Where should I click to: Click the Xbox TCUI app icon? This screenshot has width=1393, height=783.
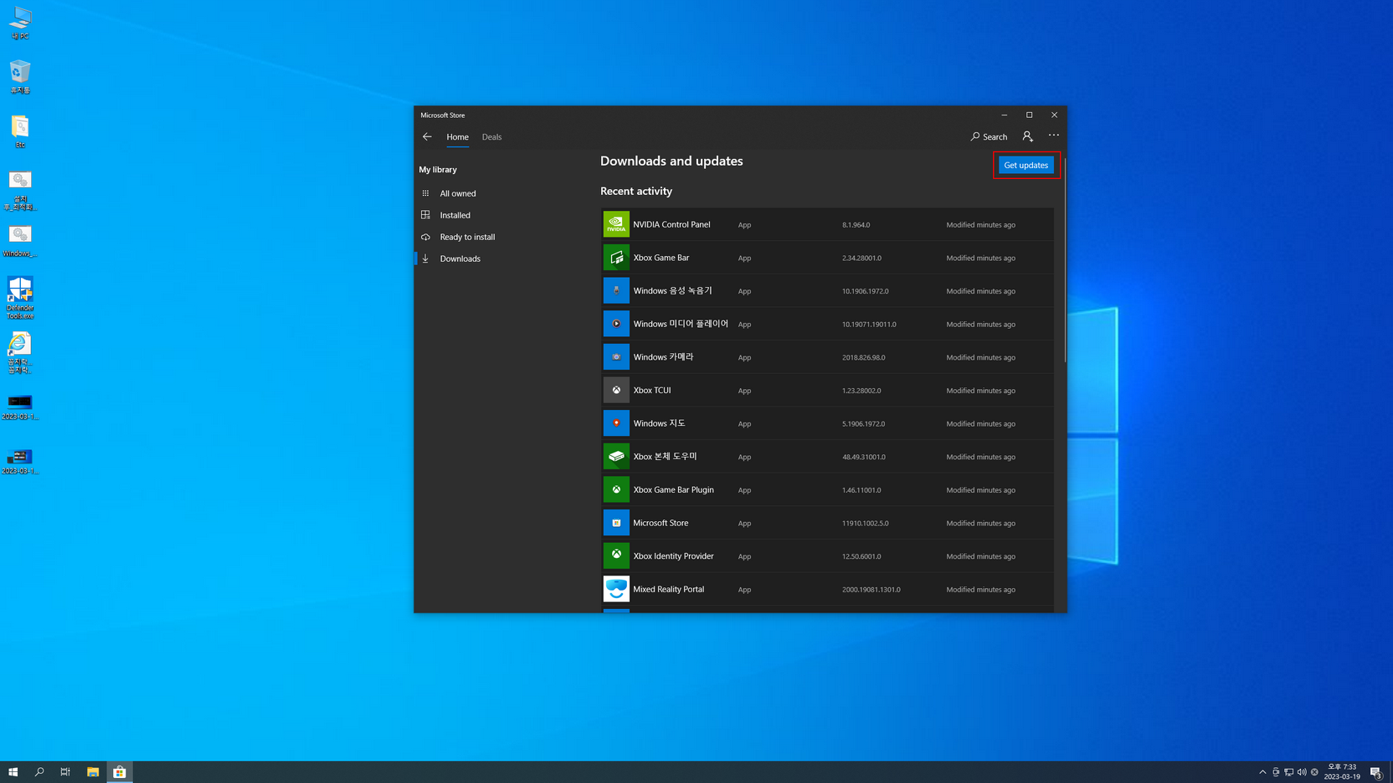[x=616, y=390]
